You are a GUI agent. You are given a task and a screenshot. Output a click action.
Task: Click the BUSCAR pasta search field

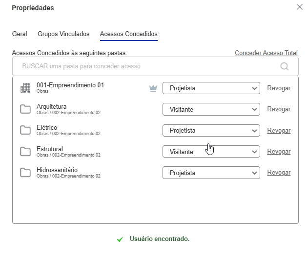pyautogui.click(x=155, y=66)
